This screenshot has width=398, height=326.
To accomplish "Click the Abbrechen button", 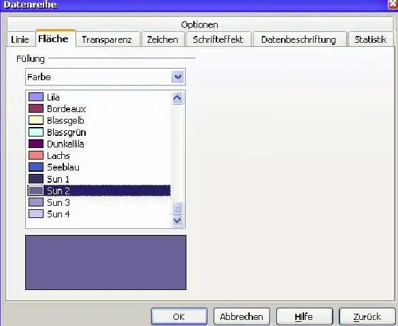I will tap(242, 316).
